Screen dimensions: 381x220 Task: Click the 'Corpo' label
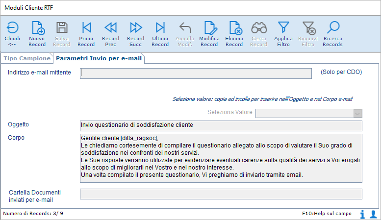click(x=16, y=138)
